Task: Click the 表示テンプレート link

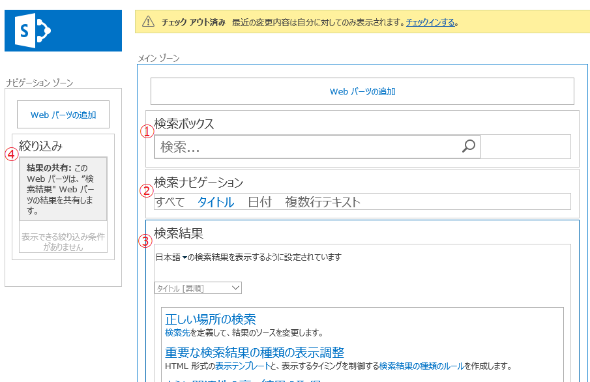Action: point(238,366)
